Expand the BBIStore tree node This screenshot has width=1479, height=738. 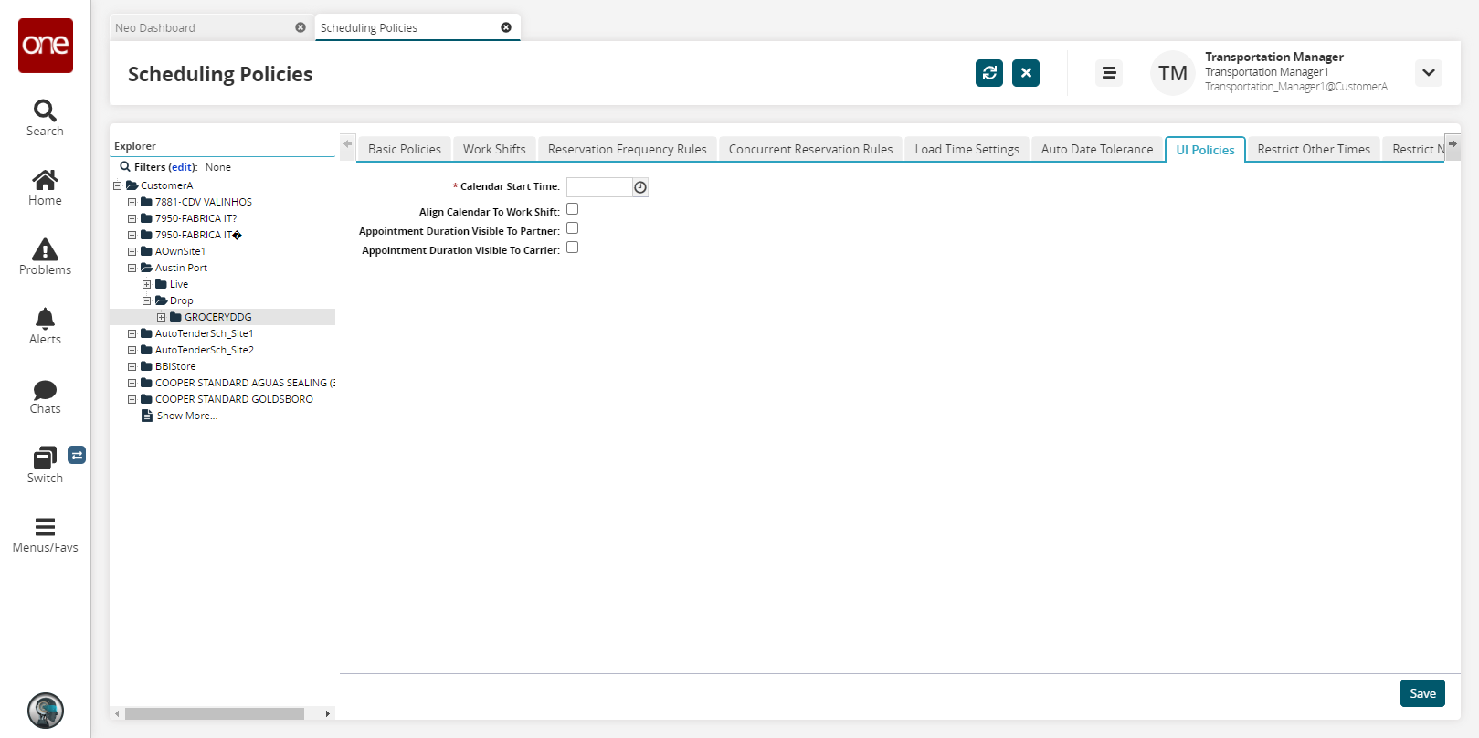(132, 366)
